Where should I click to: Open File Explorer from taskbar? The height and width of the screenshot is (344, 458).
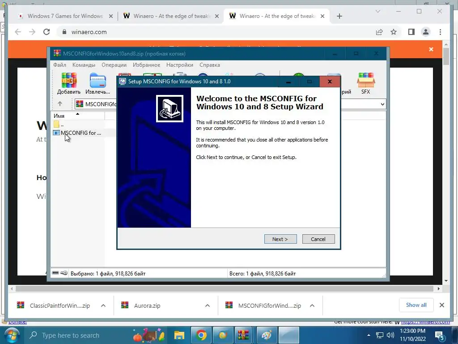click(179, 335)
